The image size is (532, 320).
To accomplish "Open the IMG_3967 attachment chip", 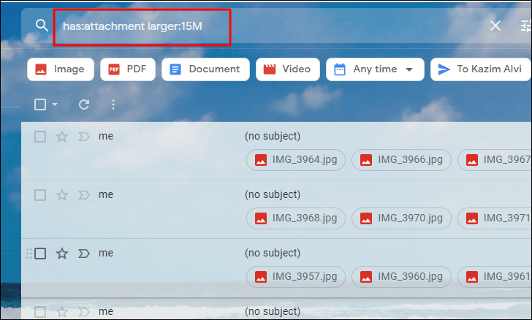I will pyautogui.click(x=495, y=160).
